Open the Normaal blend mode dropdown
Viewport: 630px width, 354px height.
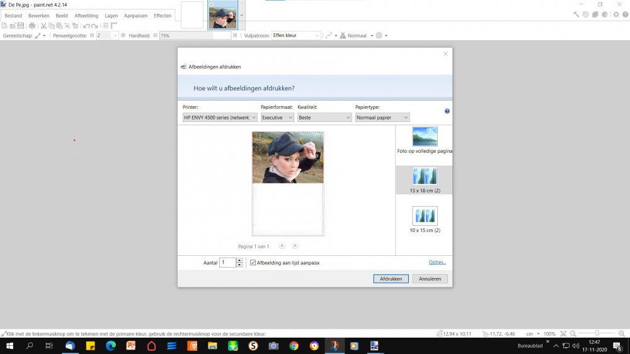[372, 36]
